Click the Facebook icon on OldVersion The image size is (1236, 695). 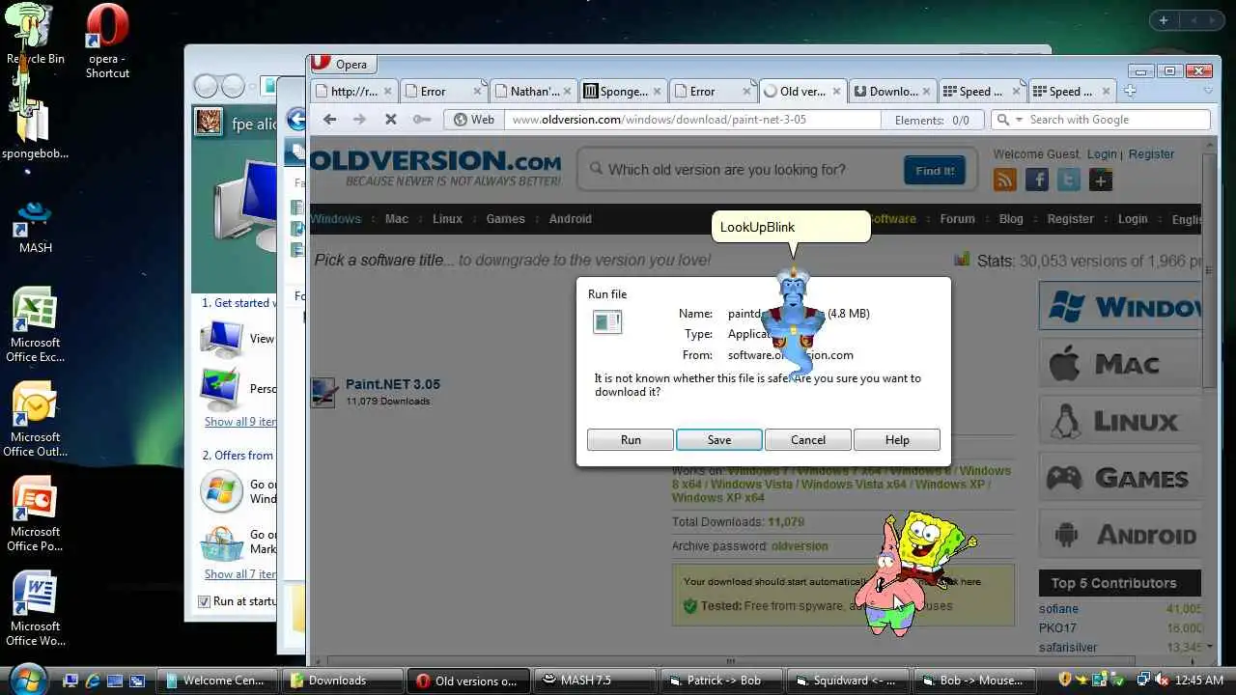pos(1037,180)
